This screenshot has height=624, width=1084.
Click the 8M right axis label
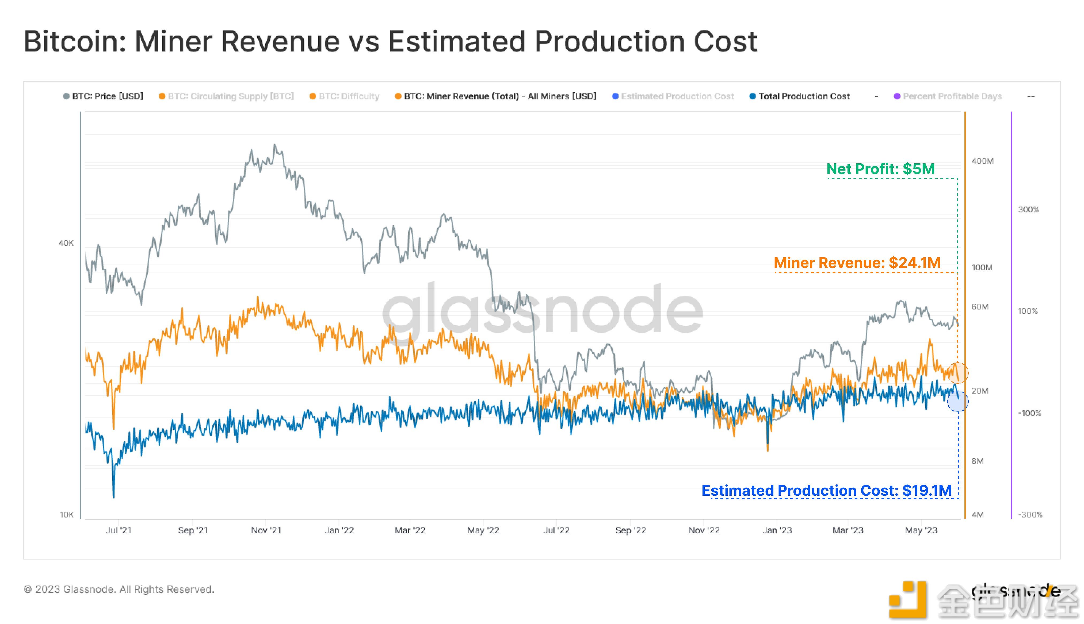(x=977, y=461)
